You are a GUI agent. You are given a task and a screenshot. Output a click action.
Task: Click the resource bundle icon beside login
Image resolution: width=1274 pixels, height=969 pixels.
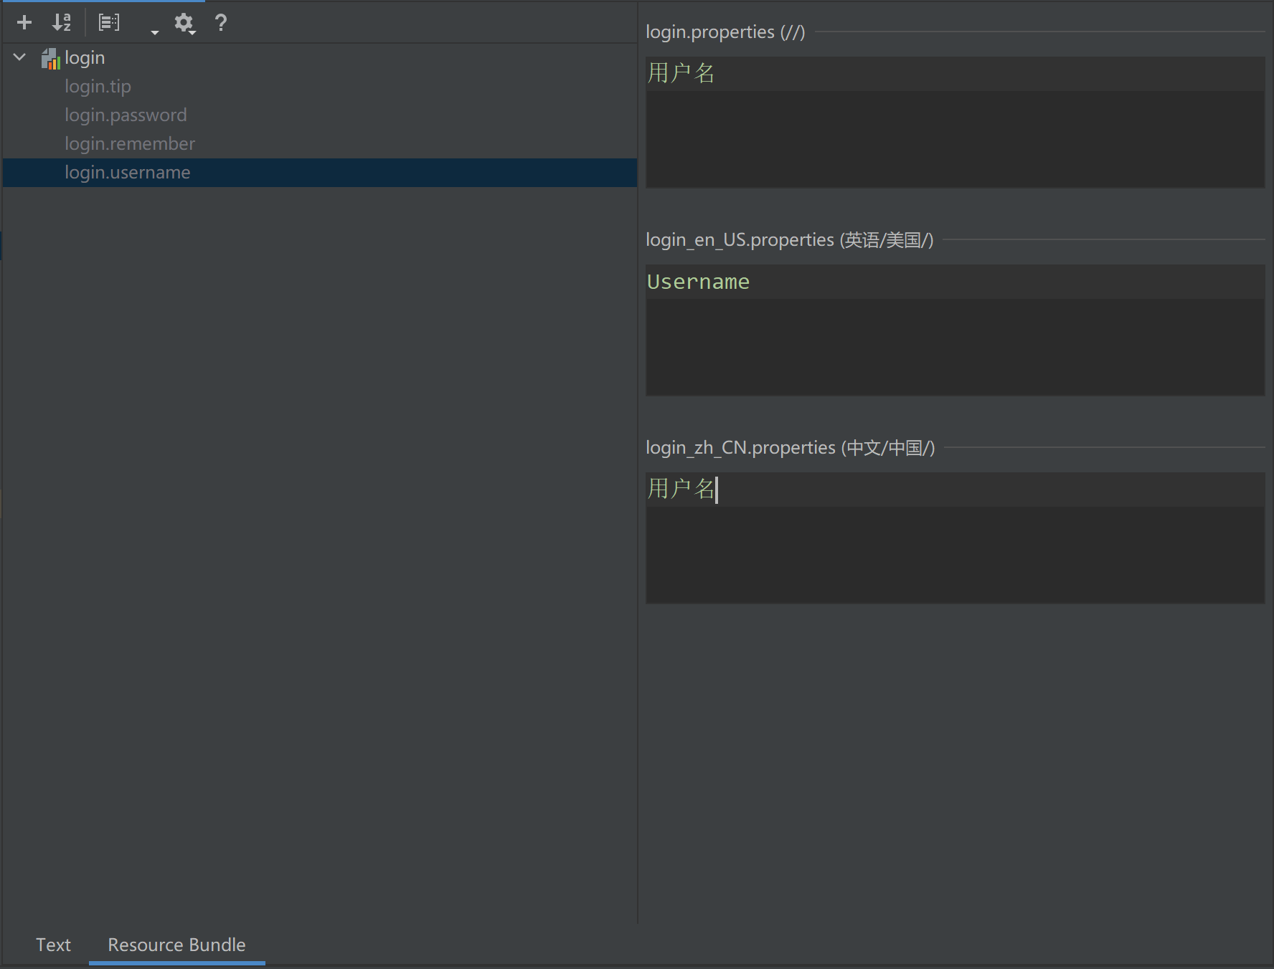coord(49,57)
